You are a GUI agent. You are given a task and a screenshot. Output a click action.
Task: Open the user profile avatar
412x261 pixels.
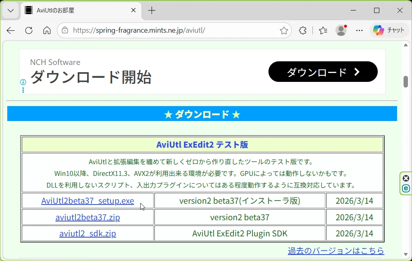341,31
